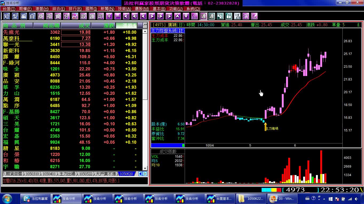Image resolution: width=364 pixels, height=204 pixels.
Task: Open the 主力控盤系統(註) indicator selector
Action: click(x=168, y=31)
